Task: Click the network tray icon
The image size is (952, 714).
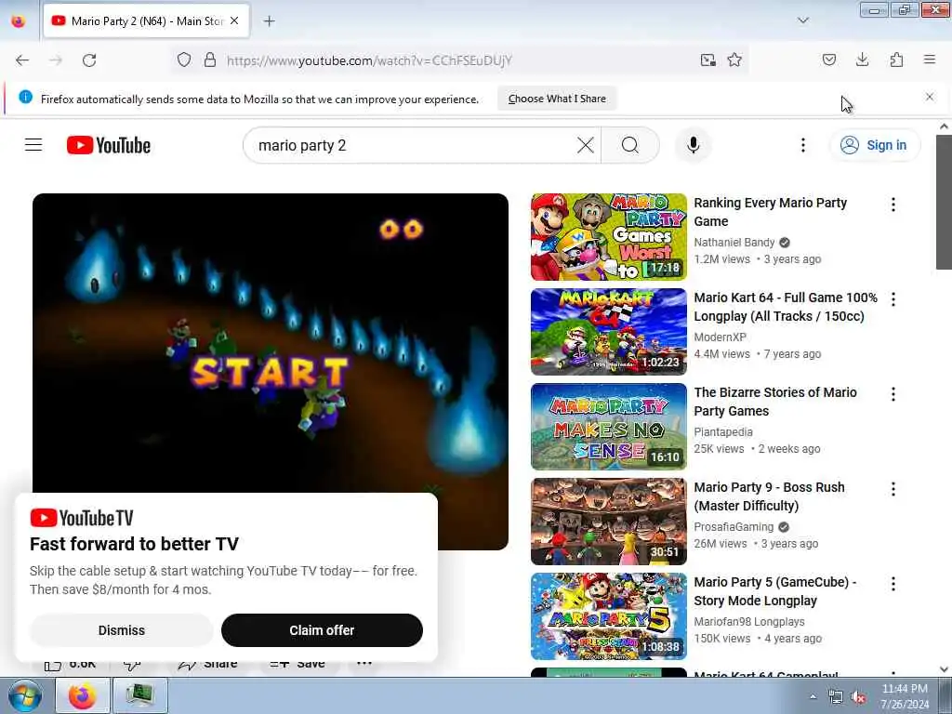Action: point(836,697)
